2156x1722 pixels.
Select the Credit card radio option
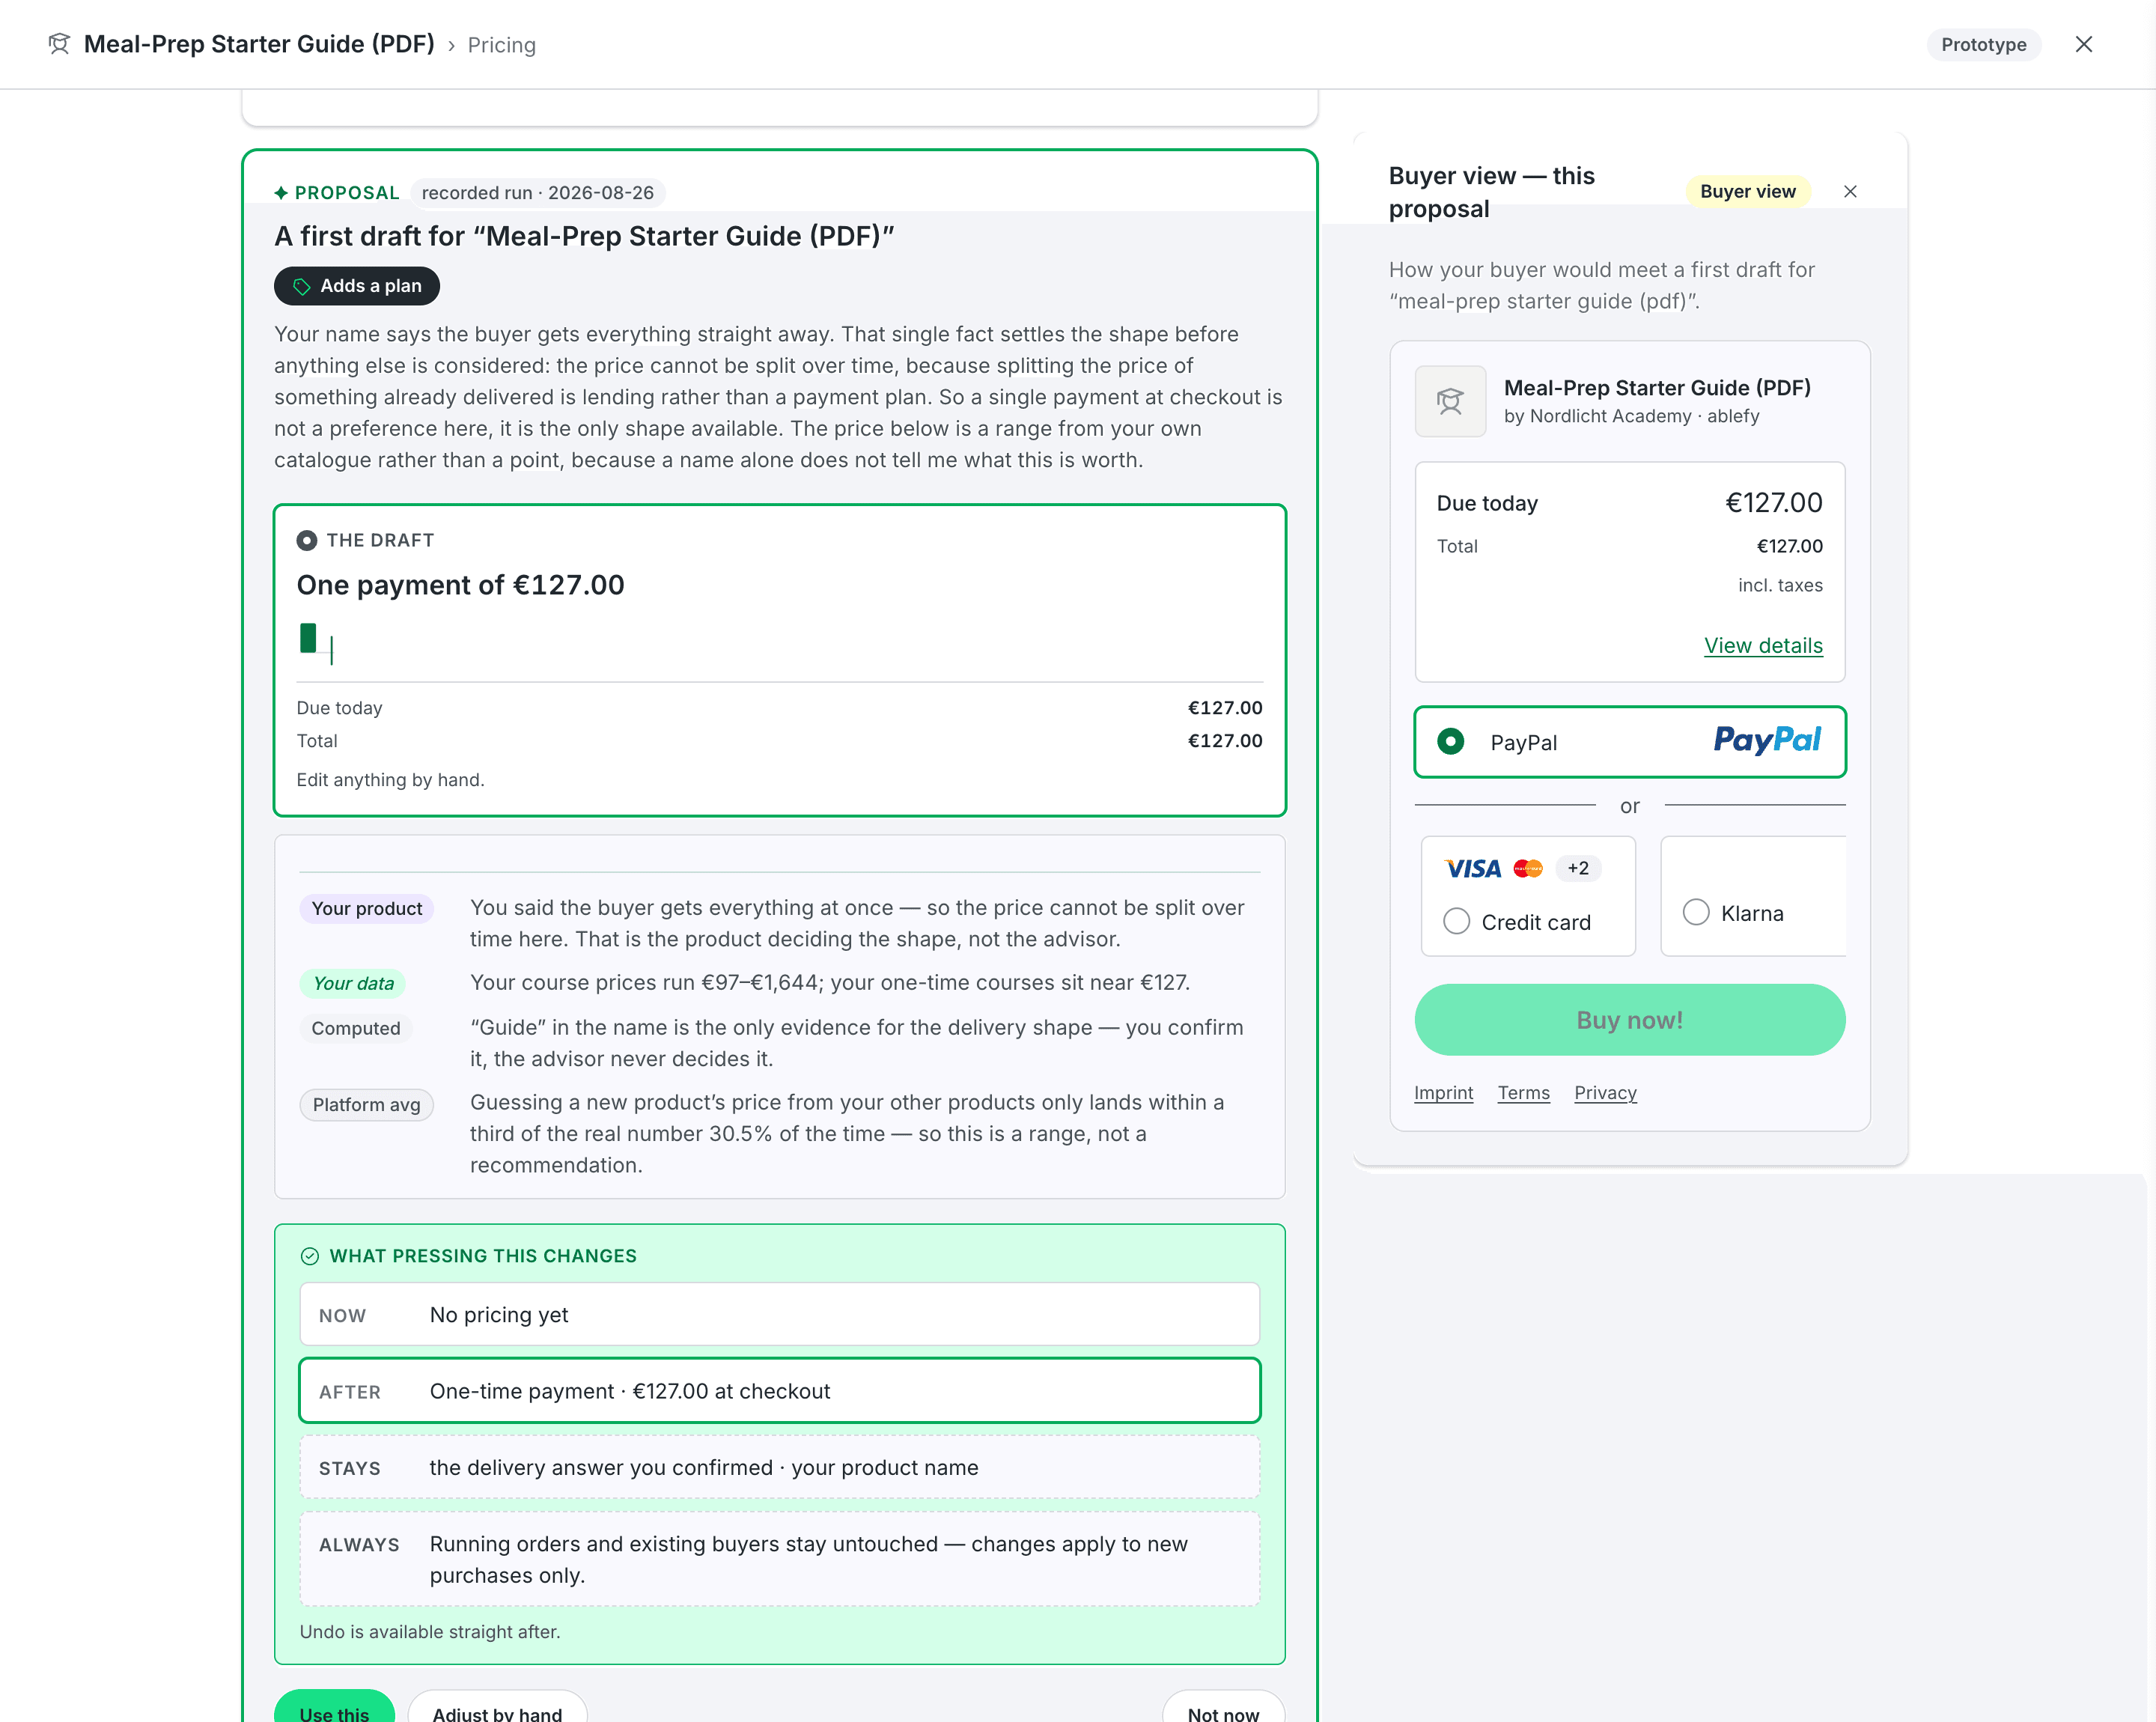pos(1456,921)
